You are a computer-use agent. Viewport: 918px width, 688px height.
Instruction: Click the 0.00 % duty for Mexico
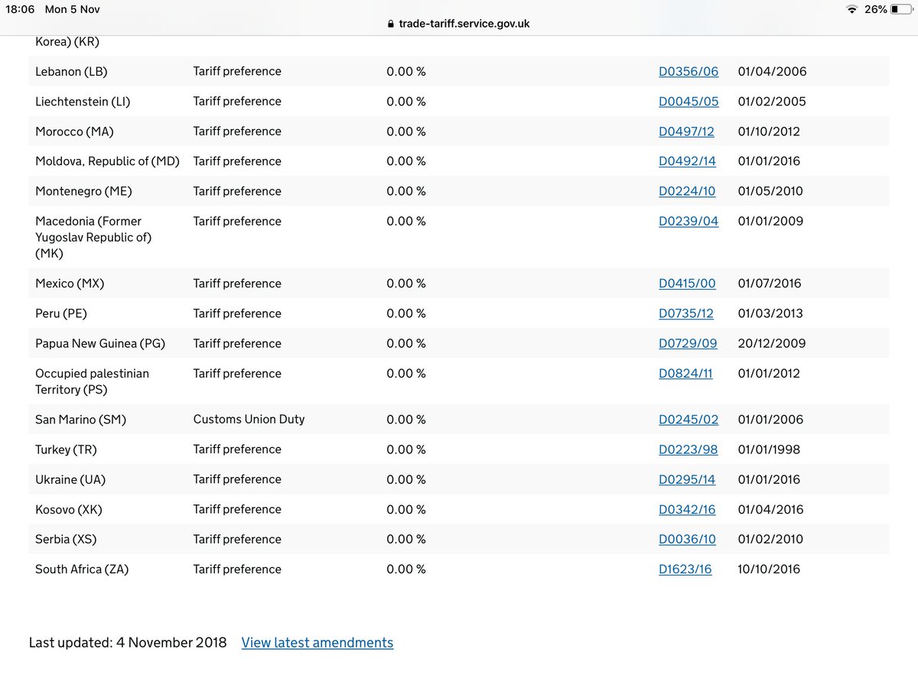pos(406,283)
